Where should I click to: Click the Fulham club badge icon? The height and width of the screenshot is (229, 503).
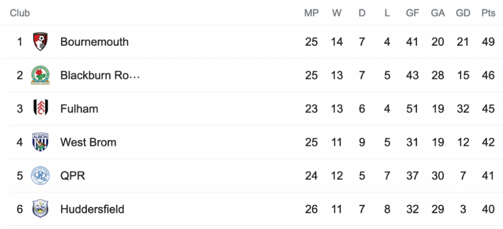pos(40,108)
